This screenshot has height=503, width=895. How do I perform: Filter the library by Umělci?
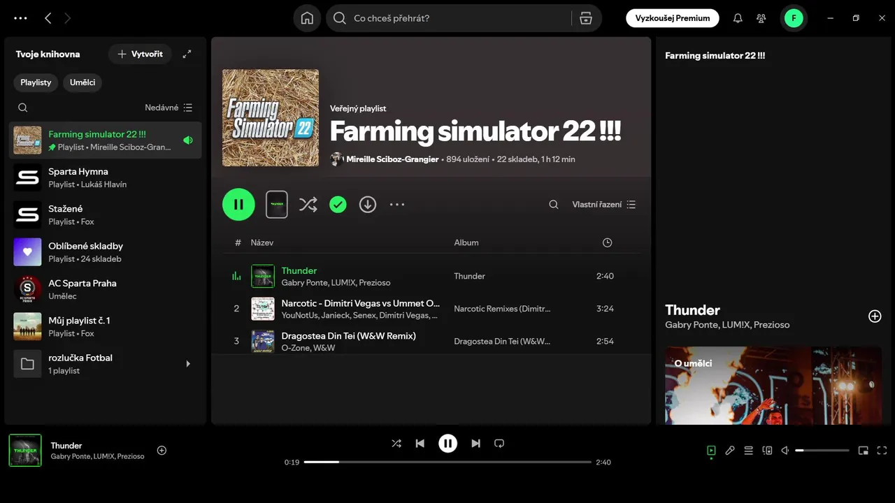click(x=83, y=82)
